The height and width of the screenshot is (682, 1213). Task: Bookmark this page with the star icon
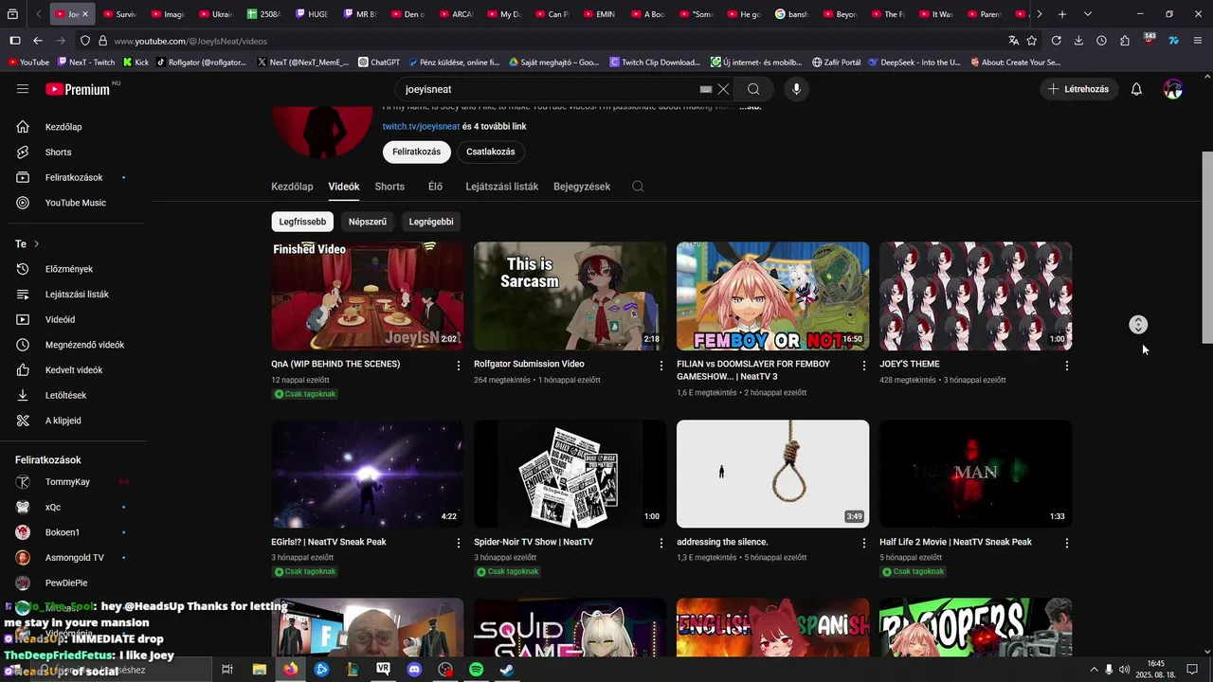(1032, 41)
